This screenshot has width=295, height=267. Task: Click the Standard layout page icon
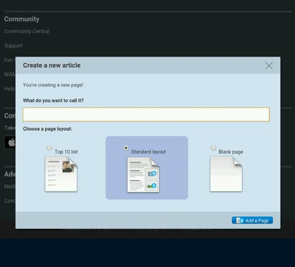click(143, 175)
